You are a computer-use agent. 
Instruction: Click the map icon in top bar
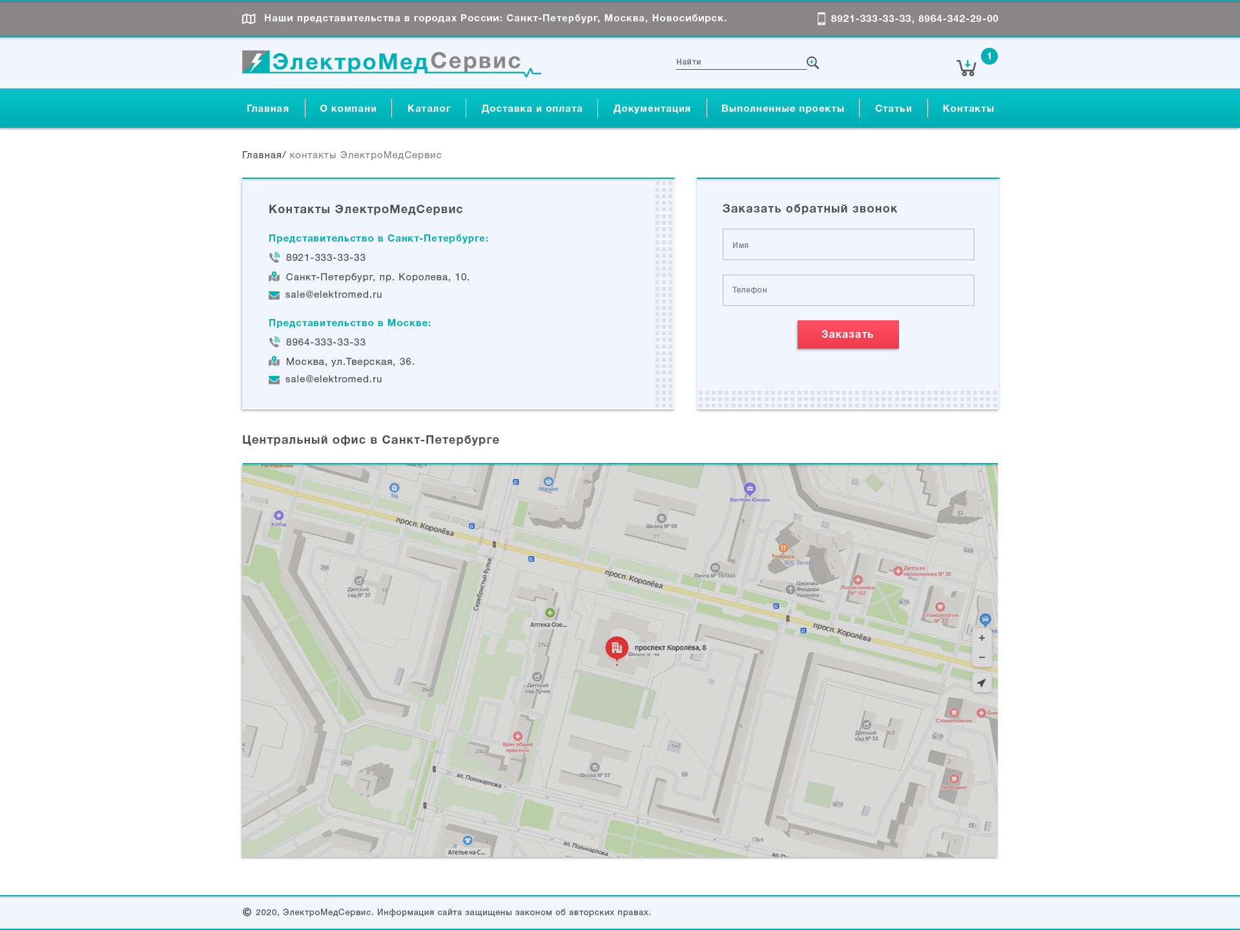[249, 19]
